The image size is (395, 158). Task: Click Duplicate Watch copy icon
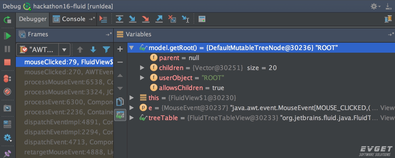pos(120,102)
